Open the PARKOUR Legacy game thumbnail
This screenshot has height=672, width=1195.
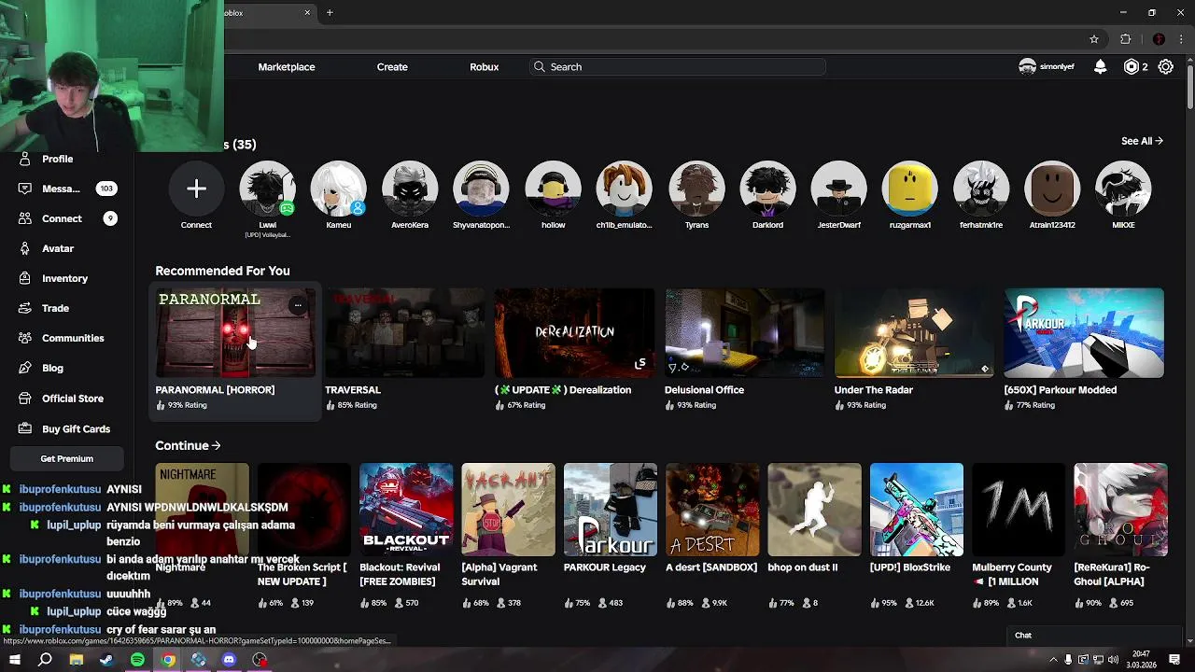[x=611, y=510]
